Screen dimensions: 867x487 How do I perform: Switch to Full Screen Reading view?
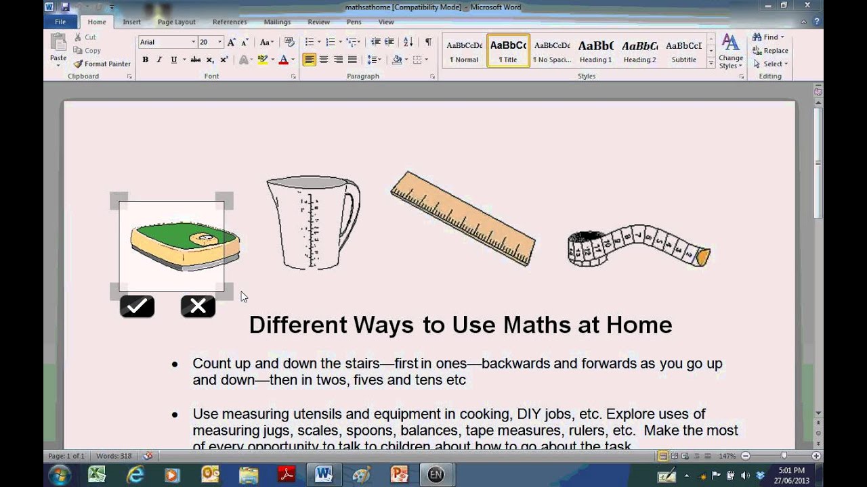[674, 456]
